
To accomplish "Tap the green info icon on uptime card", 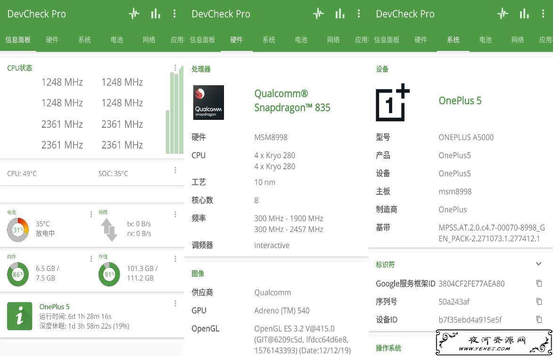I will (20, 316).
